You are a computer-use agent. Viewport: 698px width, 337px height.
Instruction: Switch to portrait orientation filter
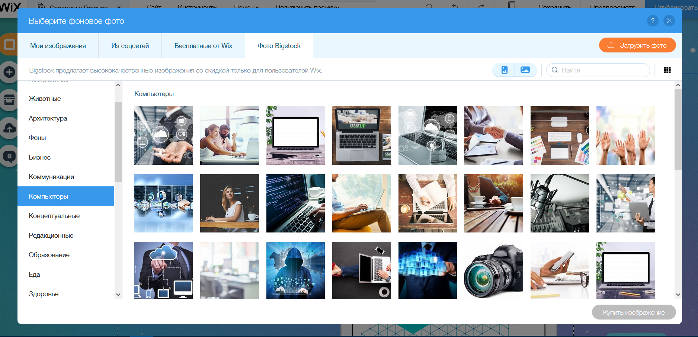pyautogui.click(x=504, y=70)
